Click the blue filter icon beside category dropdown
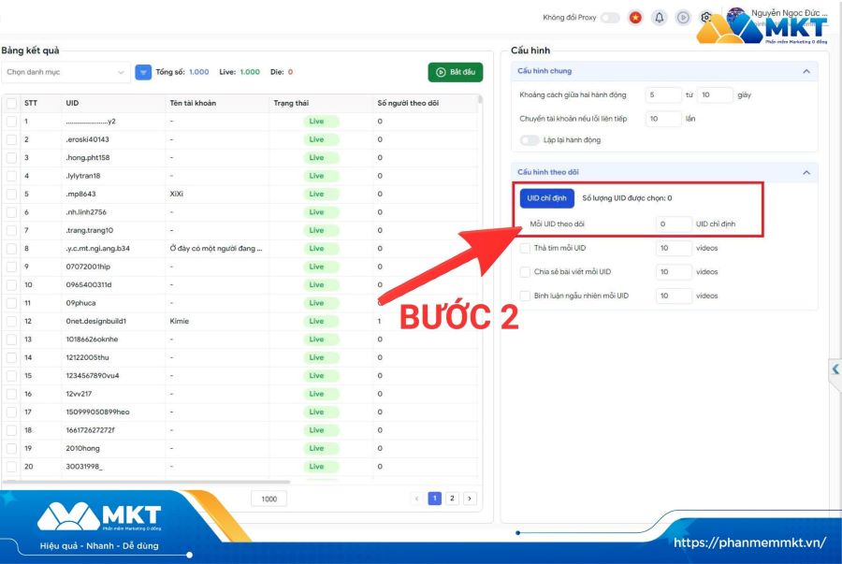 coord(143,72)
